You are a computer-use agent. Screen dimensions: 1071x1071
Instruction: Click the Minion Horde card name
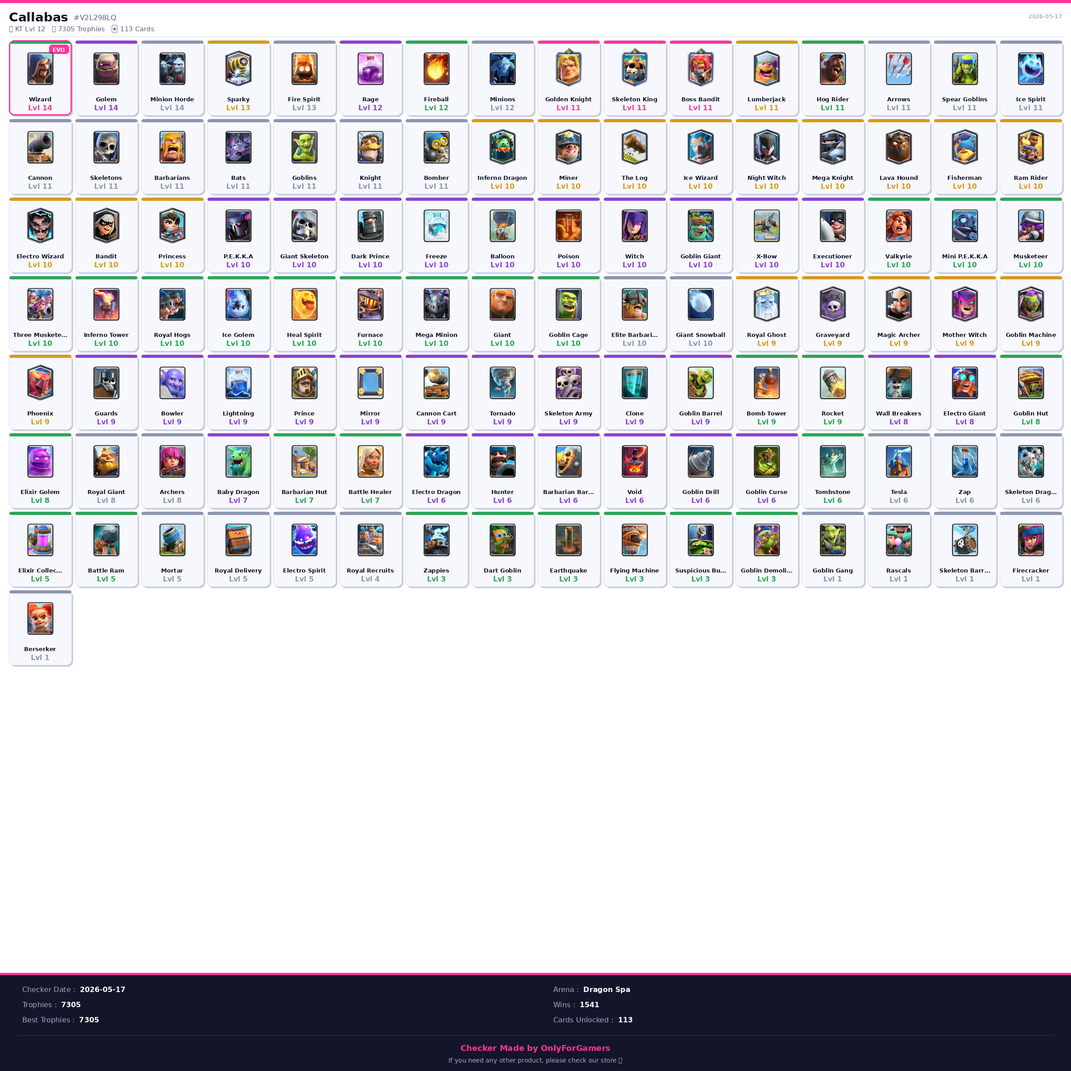172,99
